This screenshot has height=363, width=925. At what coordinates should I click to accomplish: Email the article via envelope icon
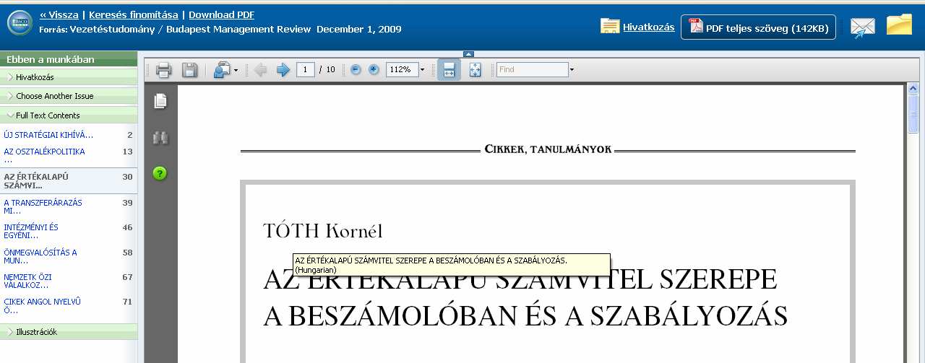click(x=863, y=27)
